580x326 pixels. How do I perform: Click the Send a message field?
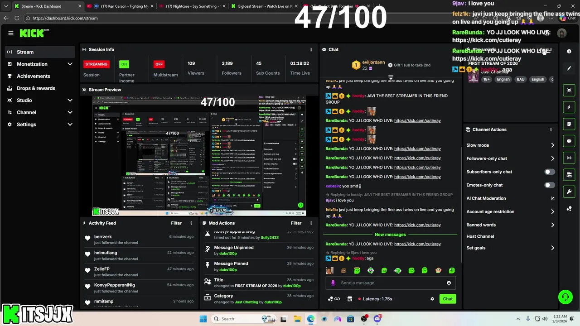pos(391,283)
